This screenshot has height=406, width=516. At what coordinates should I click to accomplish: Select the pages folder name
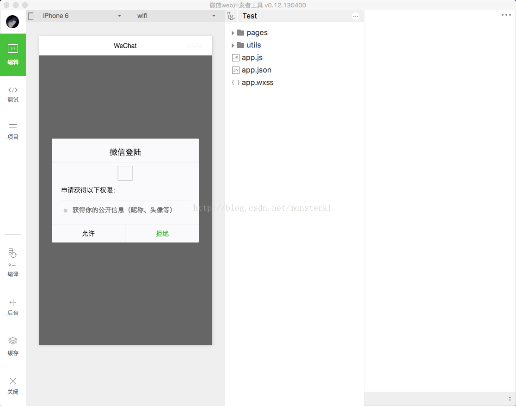[x=257, y=32]
